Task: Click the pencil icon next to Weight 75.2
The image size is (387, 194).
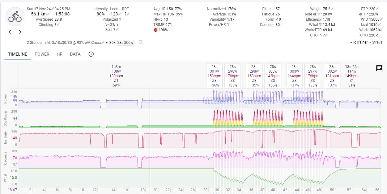Action: tap(332, 9)
